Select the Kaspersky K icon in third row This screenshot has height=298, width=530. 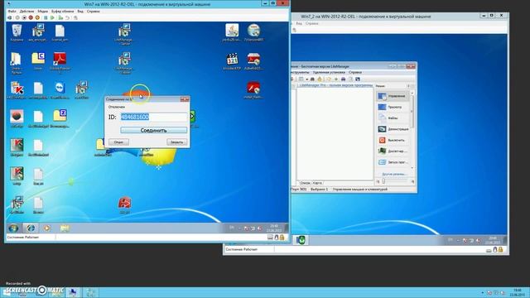pyautogui.click(x=17, y=90)
